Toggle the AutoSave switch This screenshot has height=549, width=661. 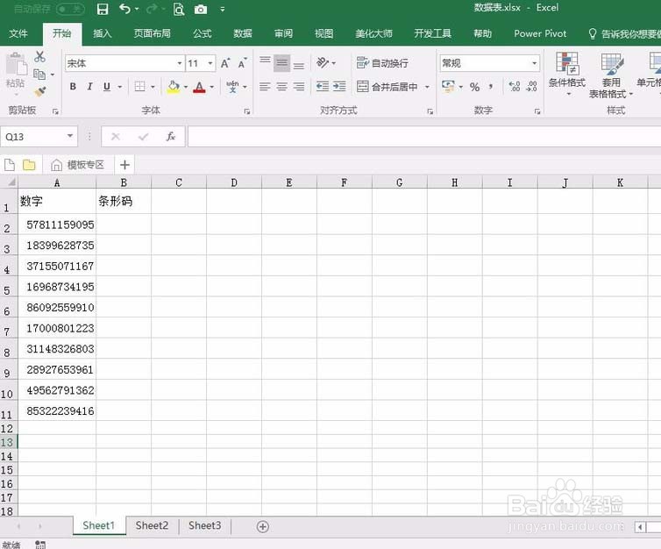pos(70,9)
